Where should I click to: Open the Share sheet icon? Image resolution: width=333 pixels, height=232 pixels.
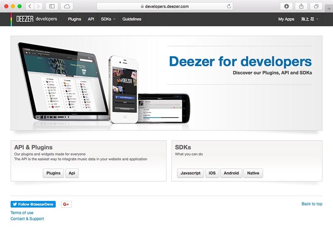[x=301, y=6]
